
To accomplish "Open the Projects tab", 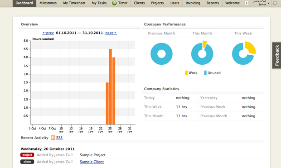I will 157,3.
